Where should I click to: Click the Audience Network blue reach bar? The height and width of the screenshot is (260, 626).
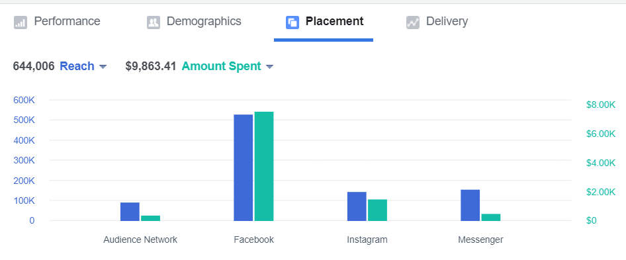point(130,212)
